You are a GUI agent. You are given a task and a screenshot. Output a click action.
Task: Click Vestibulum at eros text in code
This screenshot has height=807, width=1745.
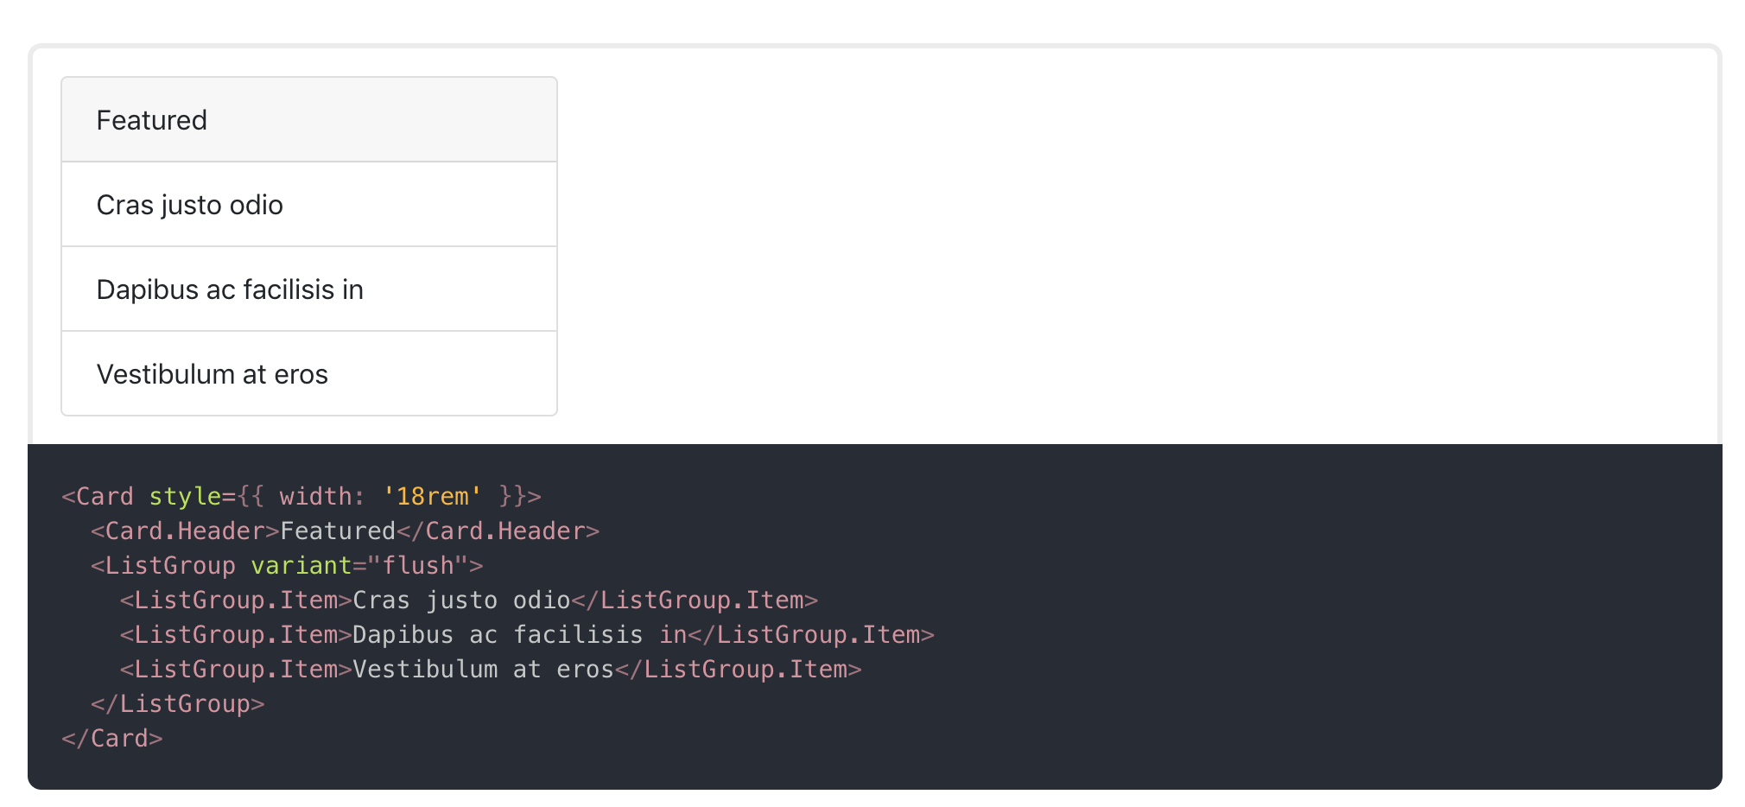point(483,669)
